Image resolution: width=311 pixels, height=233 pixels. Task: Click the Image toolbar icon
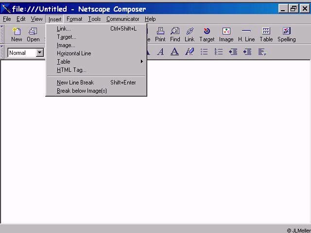click(x=226, y=34)
